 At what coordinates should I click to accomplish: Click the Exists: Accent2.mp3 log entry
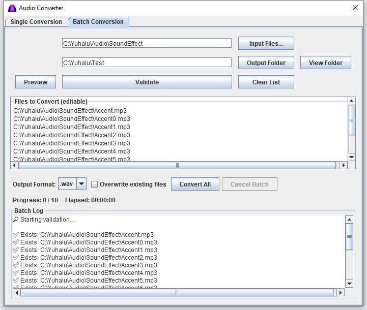coord(85,258)
